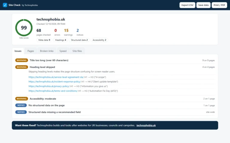Screen dimensions: 230x143
Task: Click the site-wide label
Action: coord(210,112)
